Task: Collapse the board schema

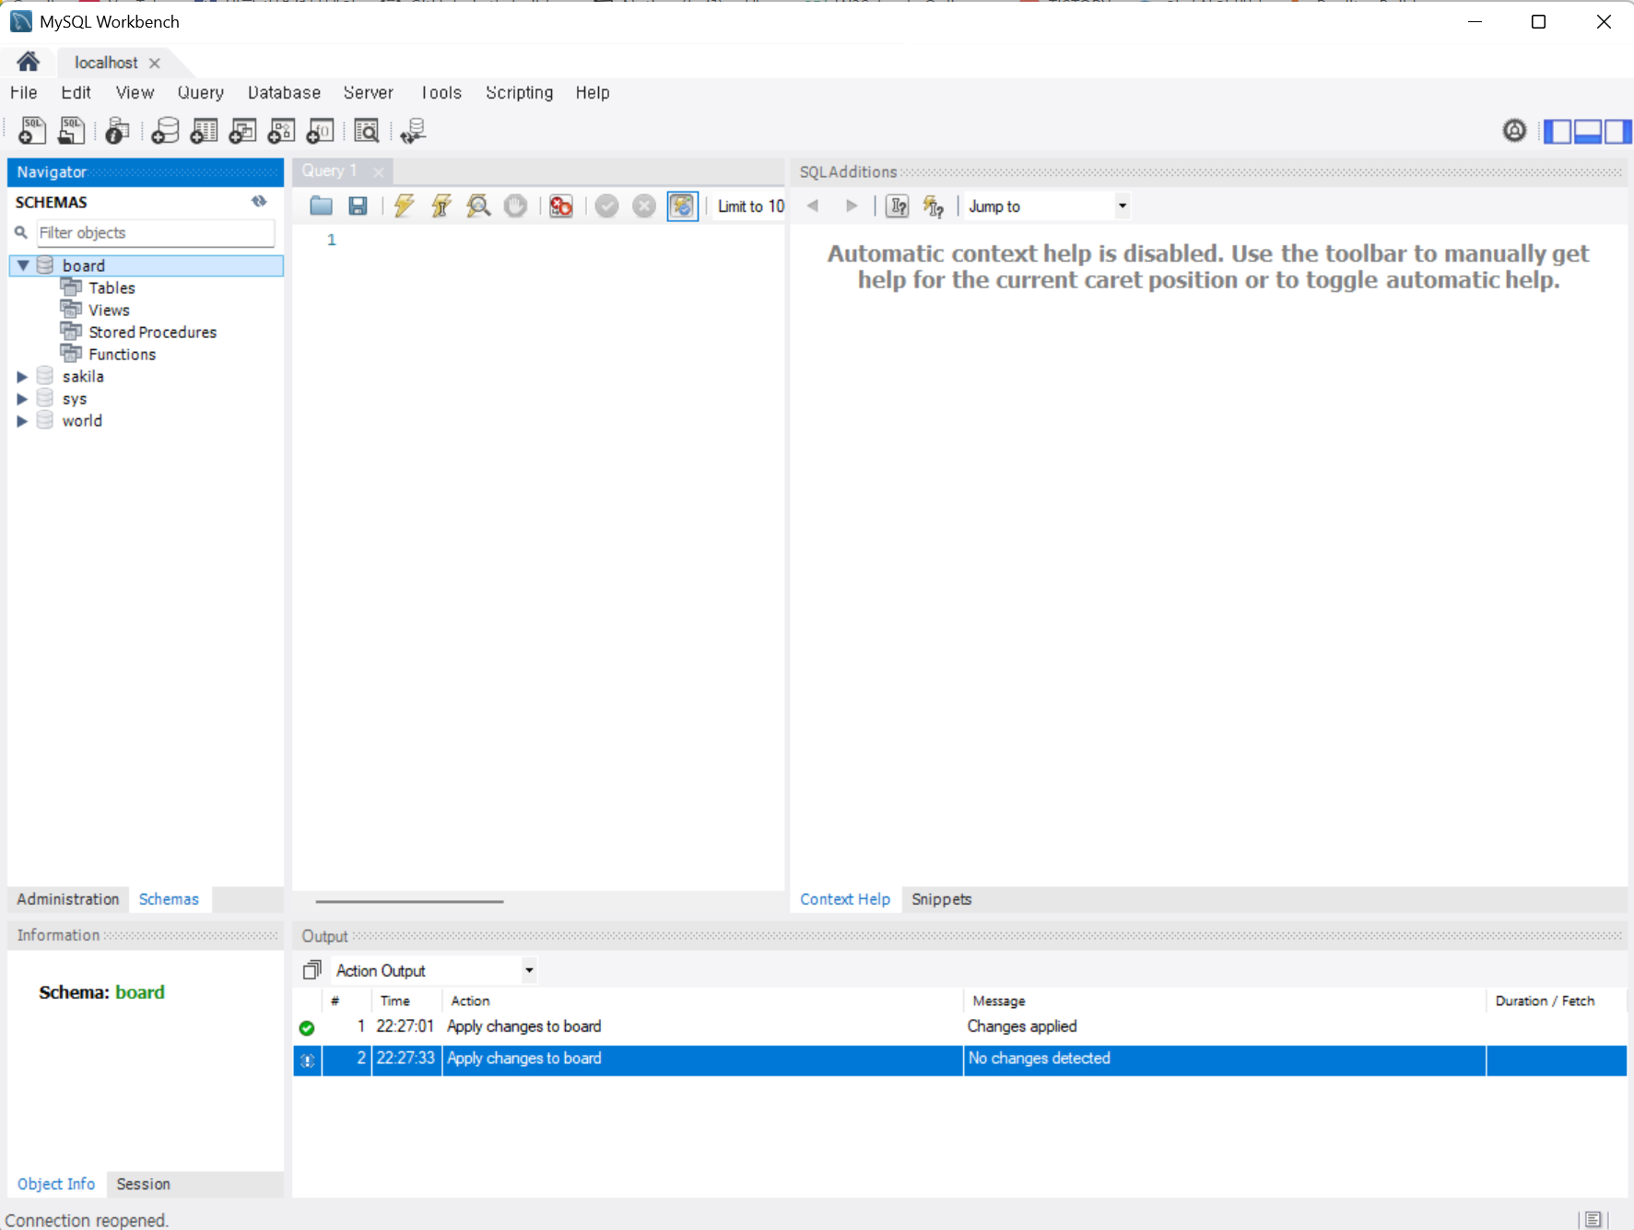Action: click(x=23, y=265)
